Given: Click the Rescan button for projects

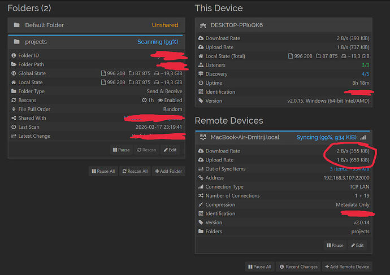Looking at the screenshot, I should tap(146, 150).
